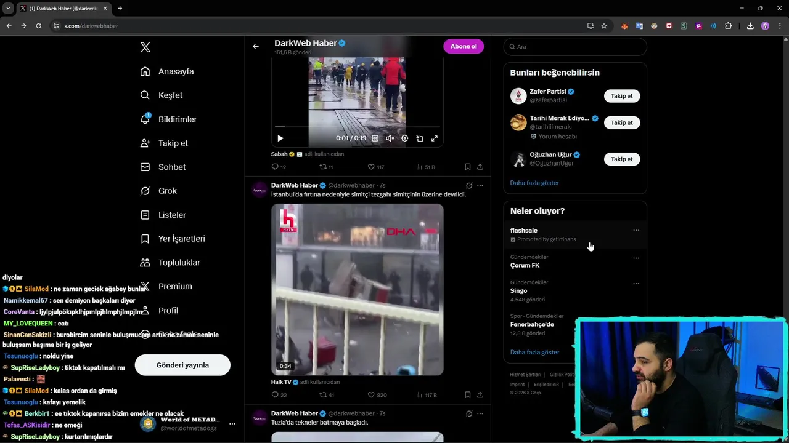
Task: Open Grok icon on Tuzla post
Action: coord(469,413)
